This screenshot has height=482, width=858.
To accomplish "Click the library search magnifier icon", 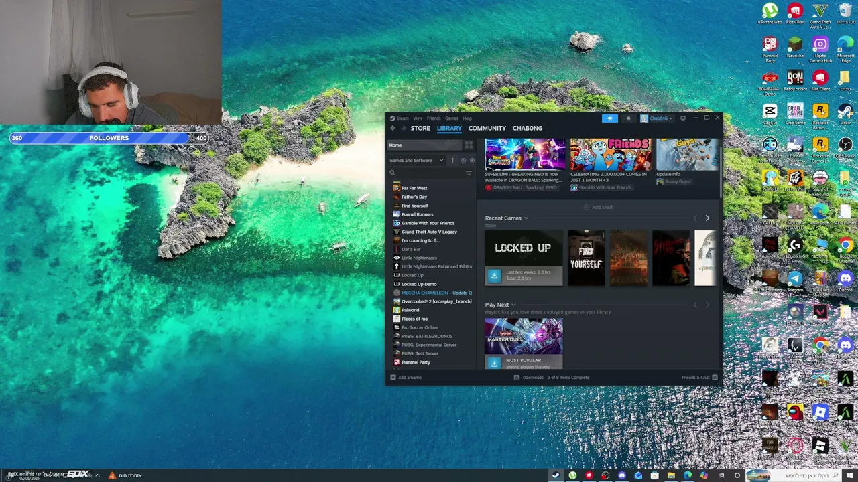I will pyautogui.click(x=393, y=173).
